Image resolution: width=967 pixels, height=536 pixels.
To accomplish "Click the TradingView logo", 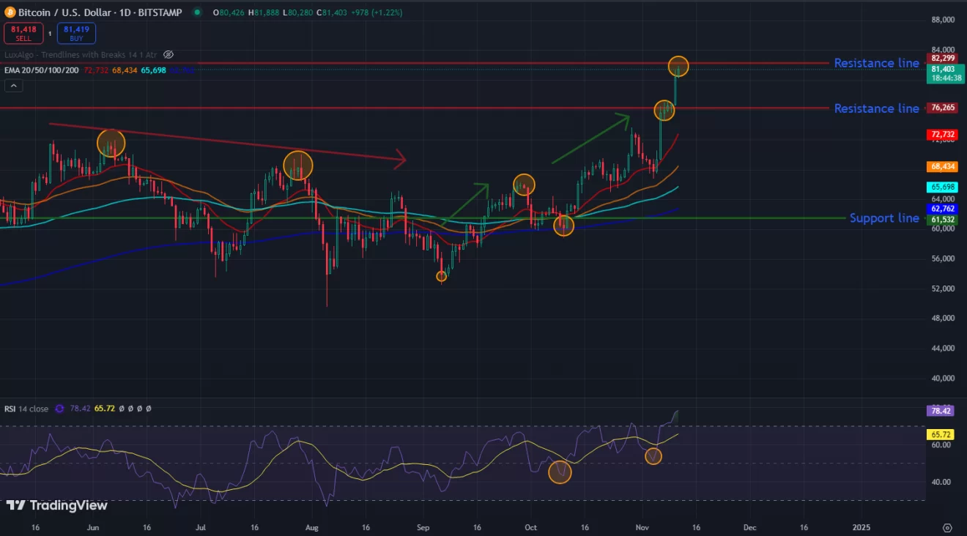I will 56,505.
